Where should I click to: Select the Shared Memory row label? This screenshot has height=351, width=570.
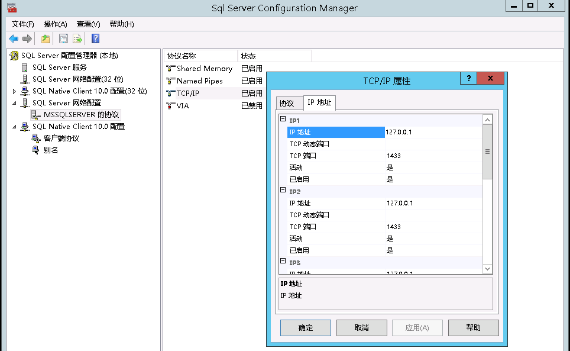click(205, 69)
